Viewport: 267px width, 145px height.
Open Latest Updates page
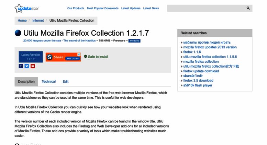[x=131, y=8]
